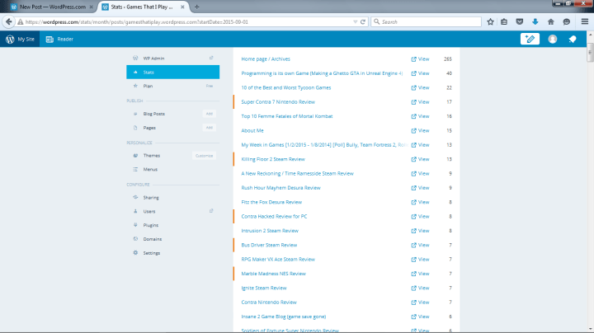Open Contra Hacked Review for PC

pos(274,217)
